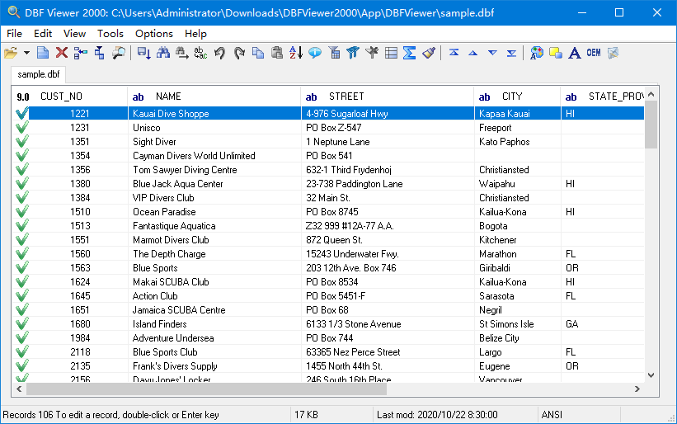
Task: Click the Undo arrow icon
Action: (220, 53)
